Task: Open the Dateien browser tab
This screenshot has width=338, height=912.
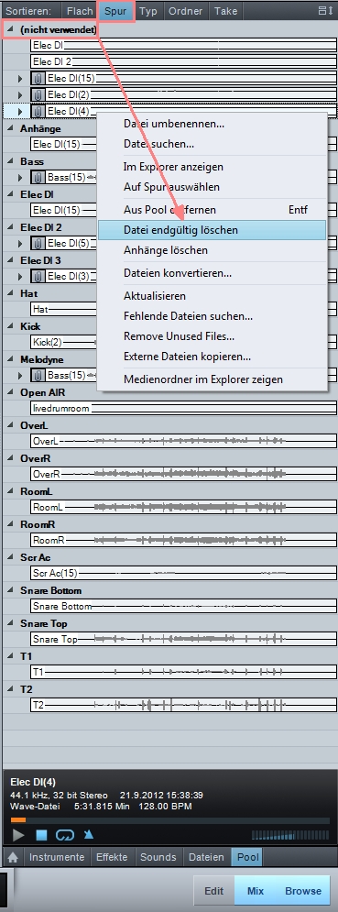Action: click(x=206, y=857)
